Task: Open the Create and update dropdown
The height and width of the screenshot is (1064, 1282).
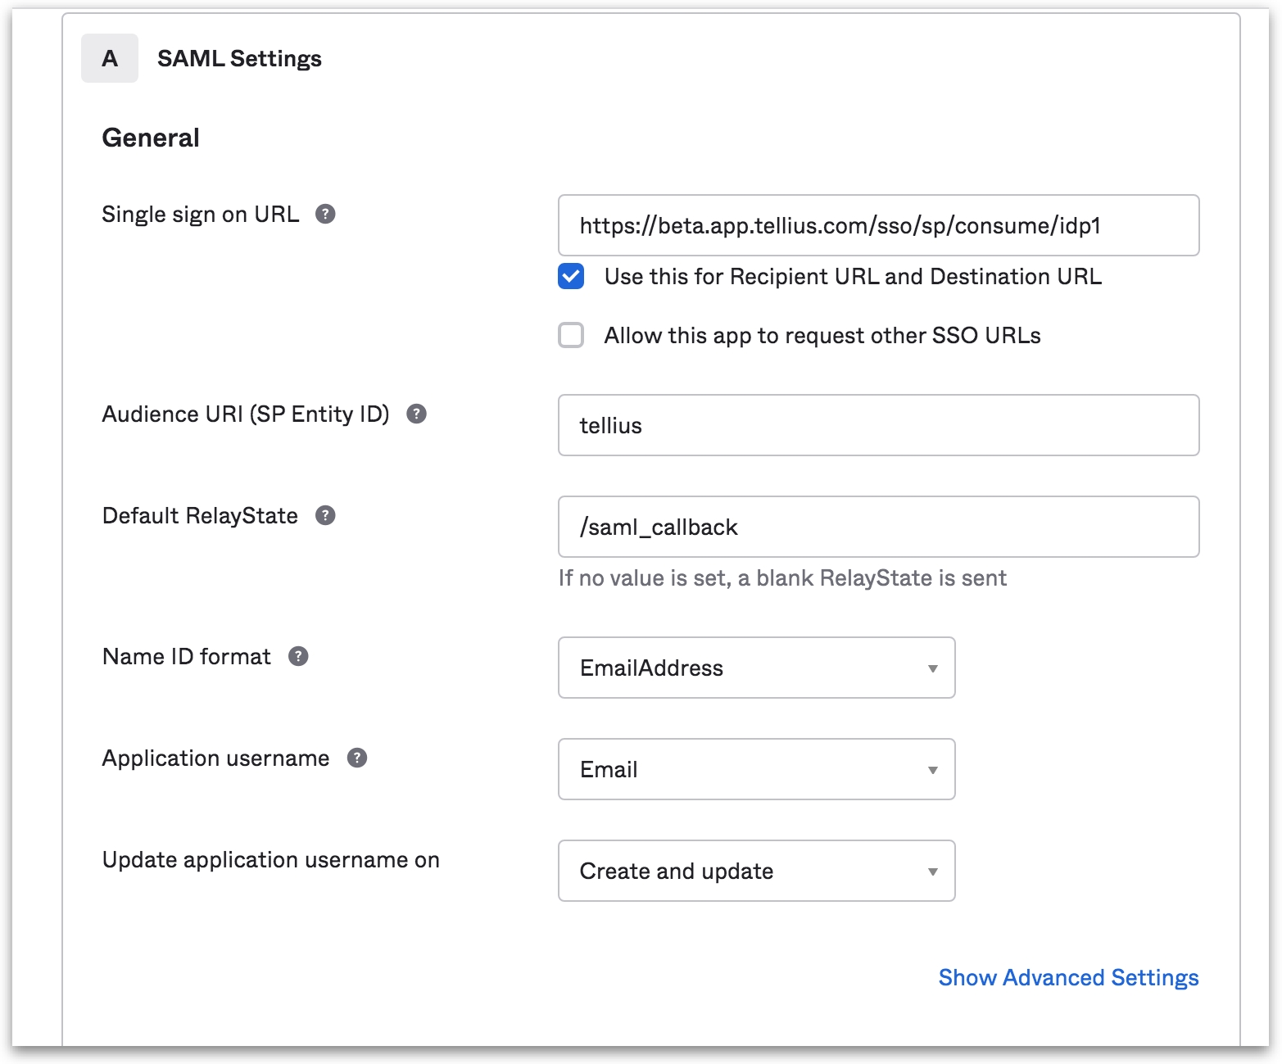Action: [756, 872]
